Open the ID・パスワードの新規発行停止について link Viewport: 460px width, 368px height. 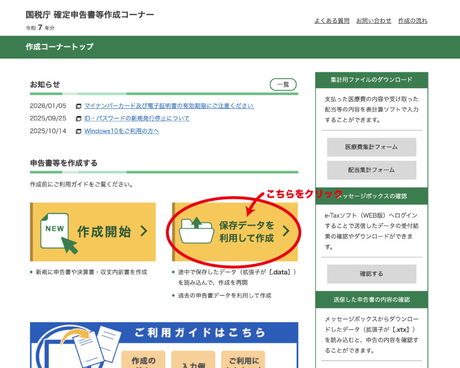coord(137,118)
